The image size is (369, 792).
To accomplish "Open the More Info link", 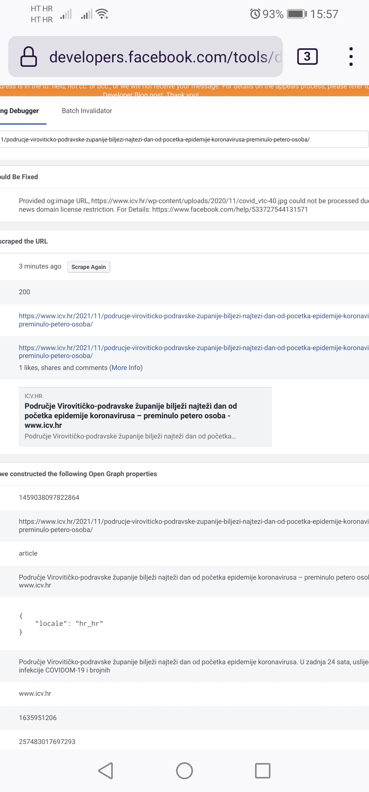I will coord(126,368).
